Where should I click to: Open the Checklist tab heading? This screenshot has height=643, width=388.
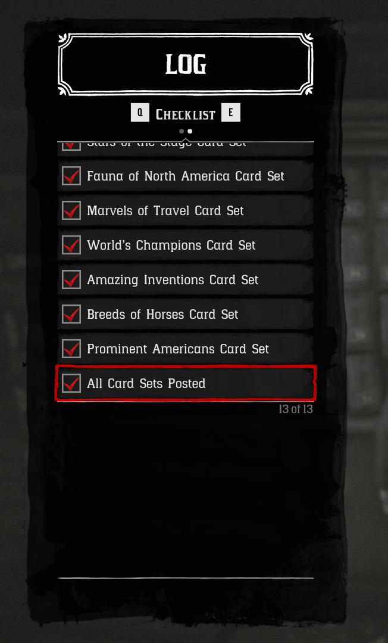pyautogui.click(x=186, y=114)
